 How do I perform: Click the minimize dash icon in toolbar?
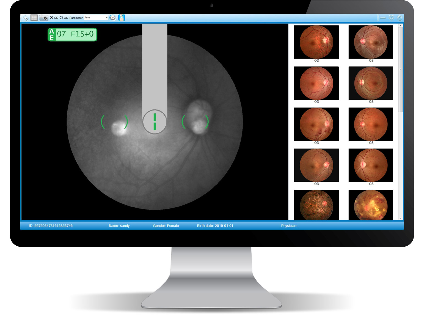pyautogui.click(x=382, y=18)
